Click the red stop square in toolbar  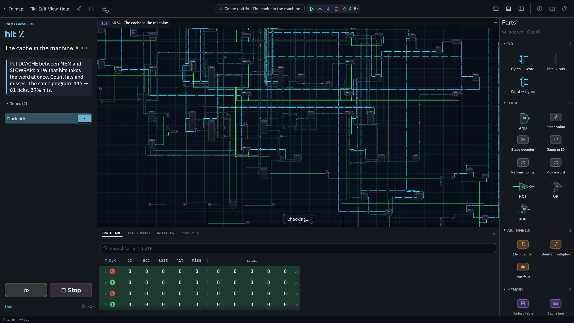point(337,9)
